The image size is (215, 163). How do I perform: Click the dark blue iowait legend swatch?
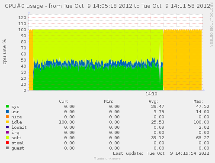point(7,127)
